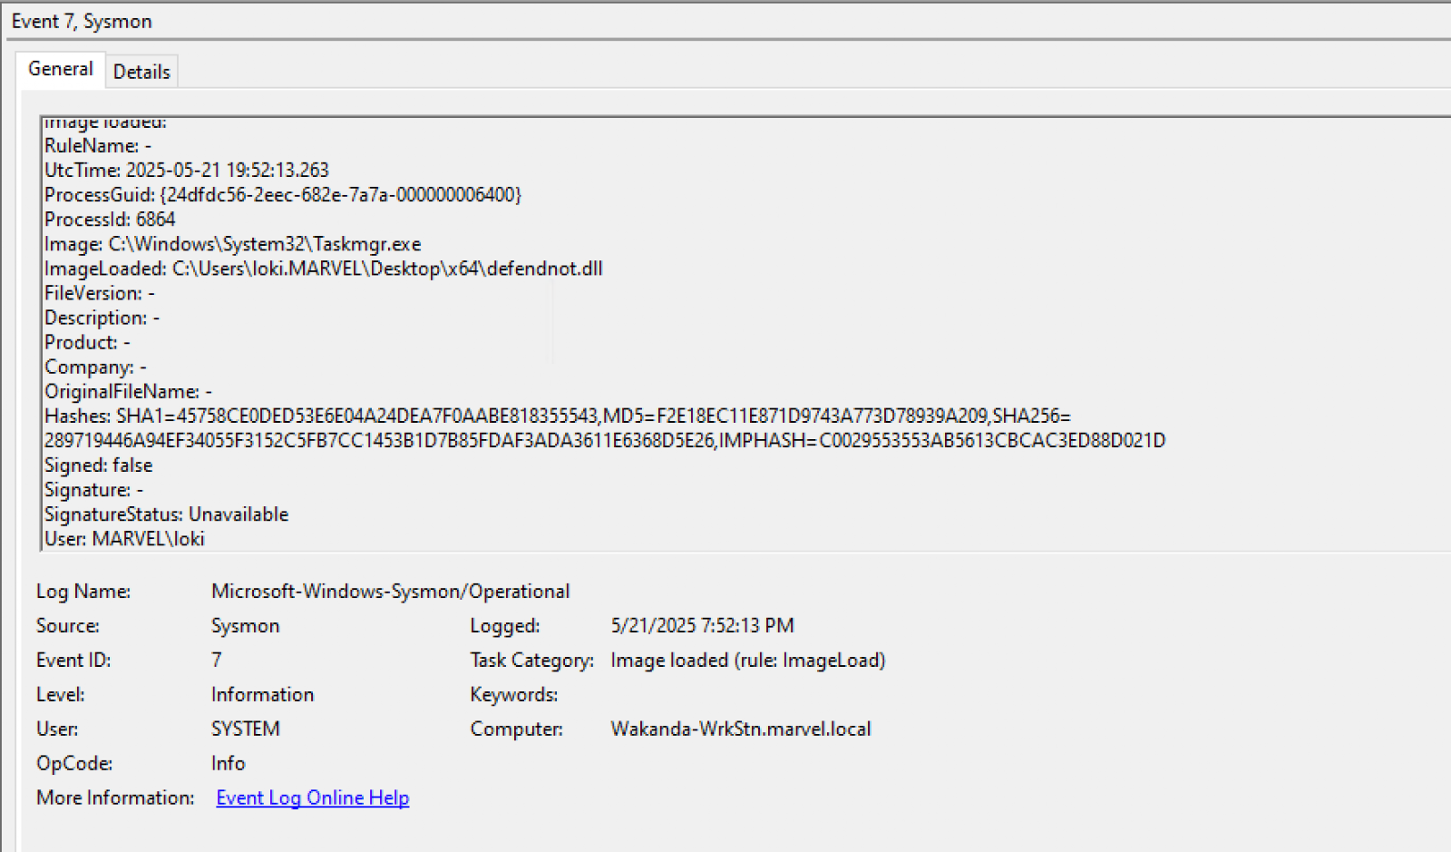
Task: Select the User value SYSTEM
Action: [x=246, y=730]
